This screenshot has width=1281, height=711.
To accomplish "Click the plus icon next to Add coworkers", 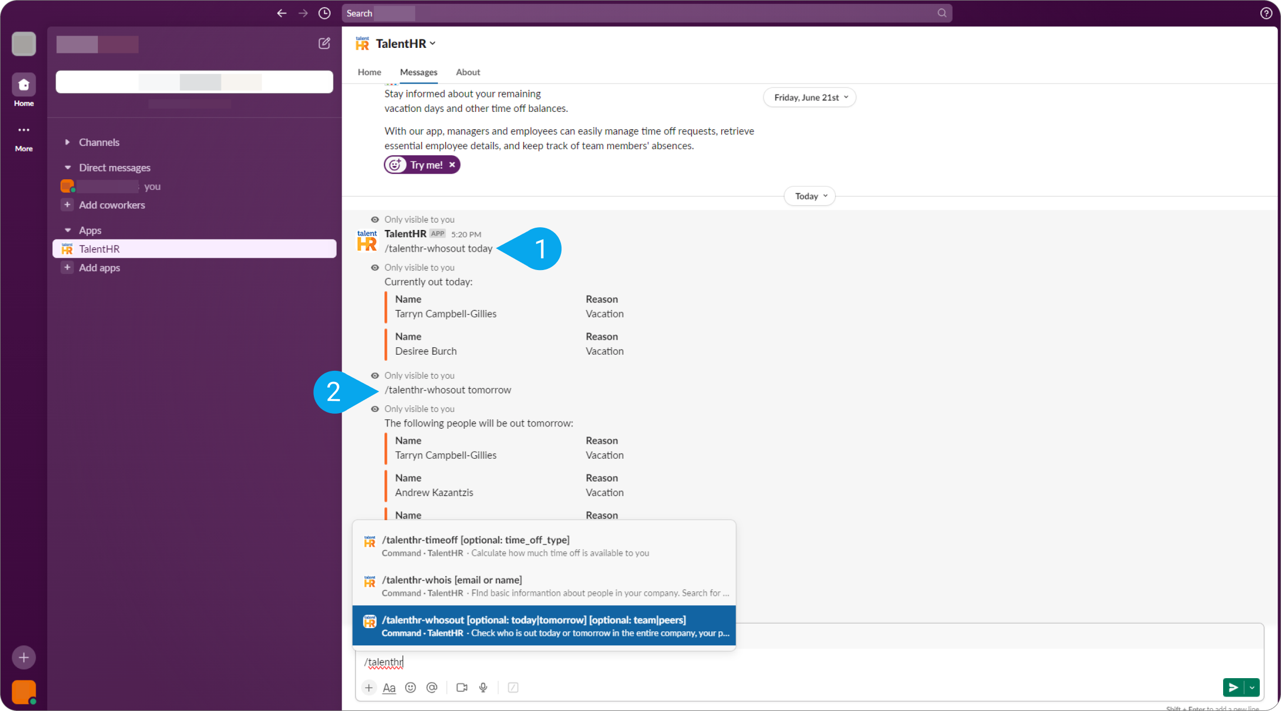I will (x=67, y=205).
